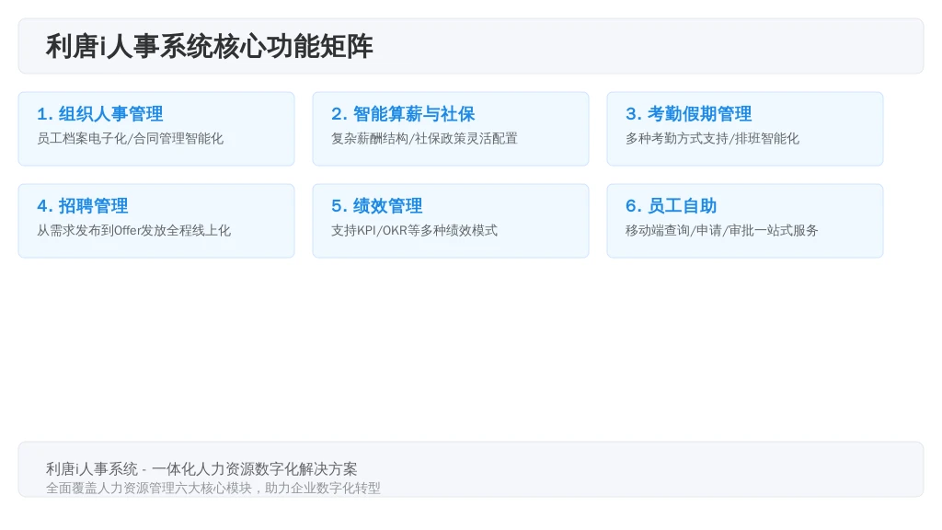Click 从需求发布到Offer发放全程线上化 description
Viewport: 942px width, 530px height.
[x=133, y=231]
